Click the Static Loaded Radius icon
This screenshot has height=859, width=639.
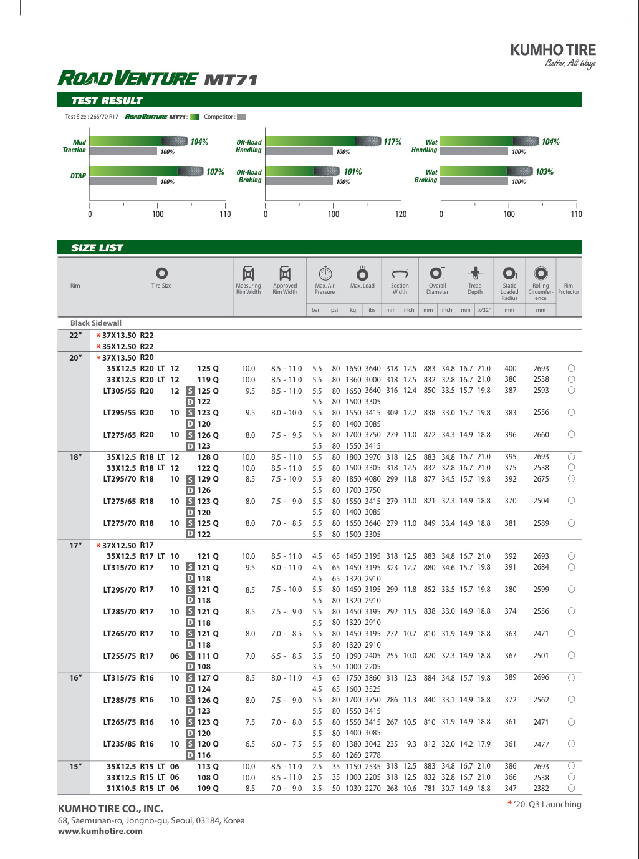[x=510, y=273]
